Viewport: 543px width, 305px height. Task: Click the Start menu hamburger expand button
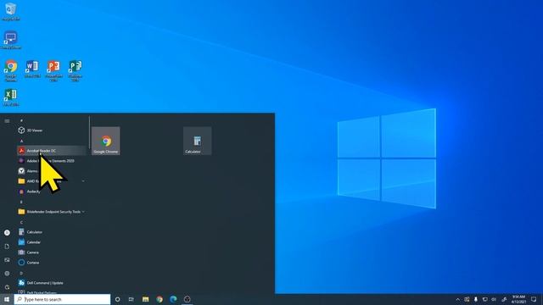pyautogui.click(x=7, y=121)
